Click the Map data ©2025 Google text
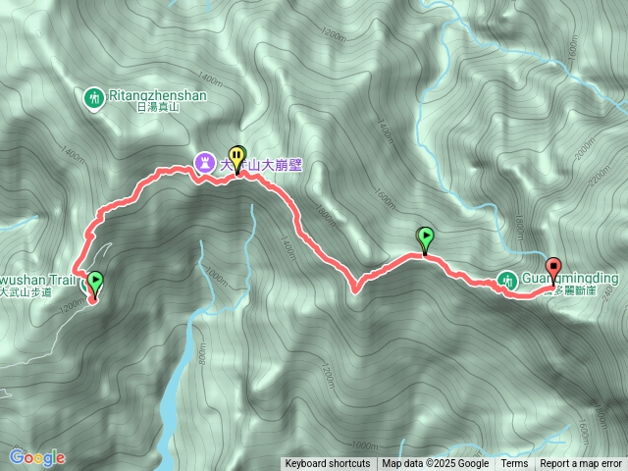The height and width of the screenshot is (471, 628). click(x=436, y=463)
